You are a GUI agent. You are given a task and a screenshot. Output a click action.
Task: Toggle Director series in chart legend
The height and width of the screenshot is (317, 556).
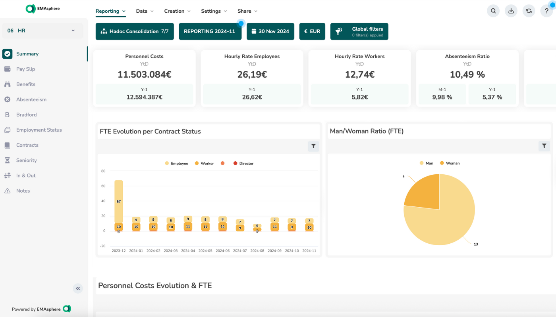(x=243, y=163)
